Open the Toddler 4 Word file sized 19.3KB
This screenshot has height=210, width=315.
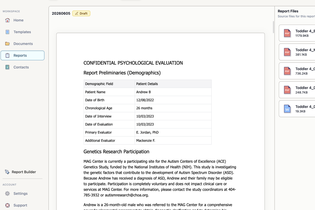[297, 109]
